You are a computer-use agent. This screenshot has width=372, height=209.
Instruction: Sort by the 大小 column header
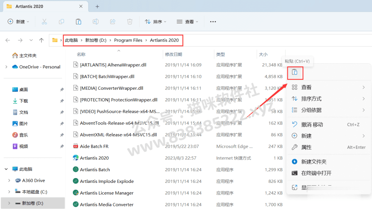[x=263, y=54]
